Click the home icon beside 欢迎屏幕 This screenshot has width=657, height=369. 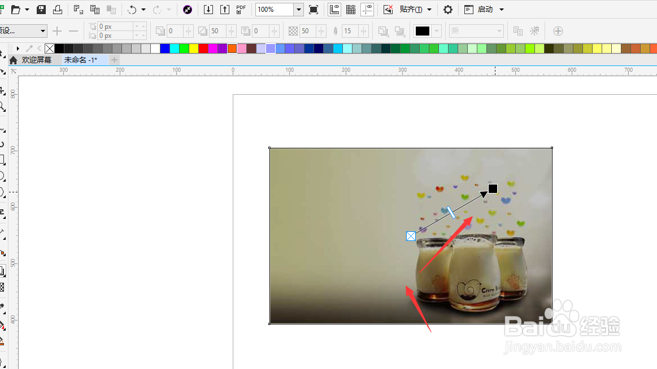tap(14, 60)
